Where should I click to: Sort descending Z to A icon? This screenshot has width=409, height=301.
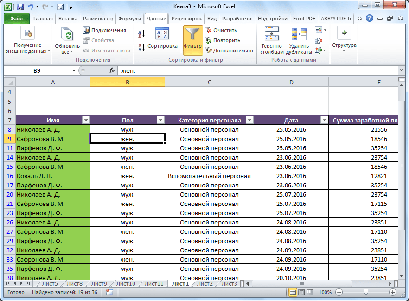pyautogui.click(x=141, y=47)
